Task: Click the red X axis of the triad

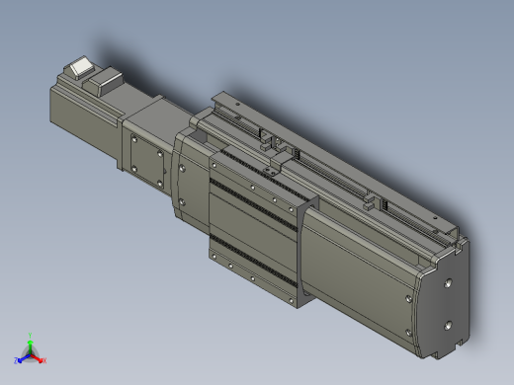Action: 38,358
